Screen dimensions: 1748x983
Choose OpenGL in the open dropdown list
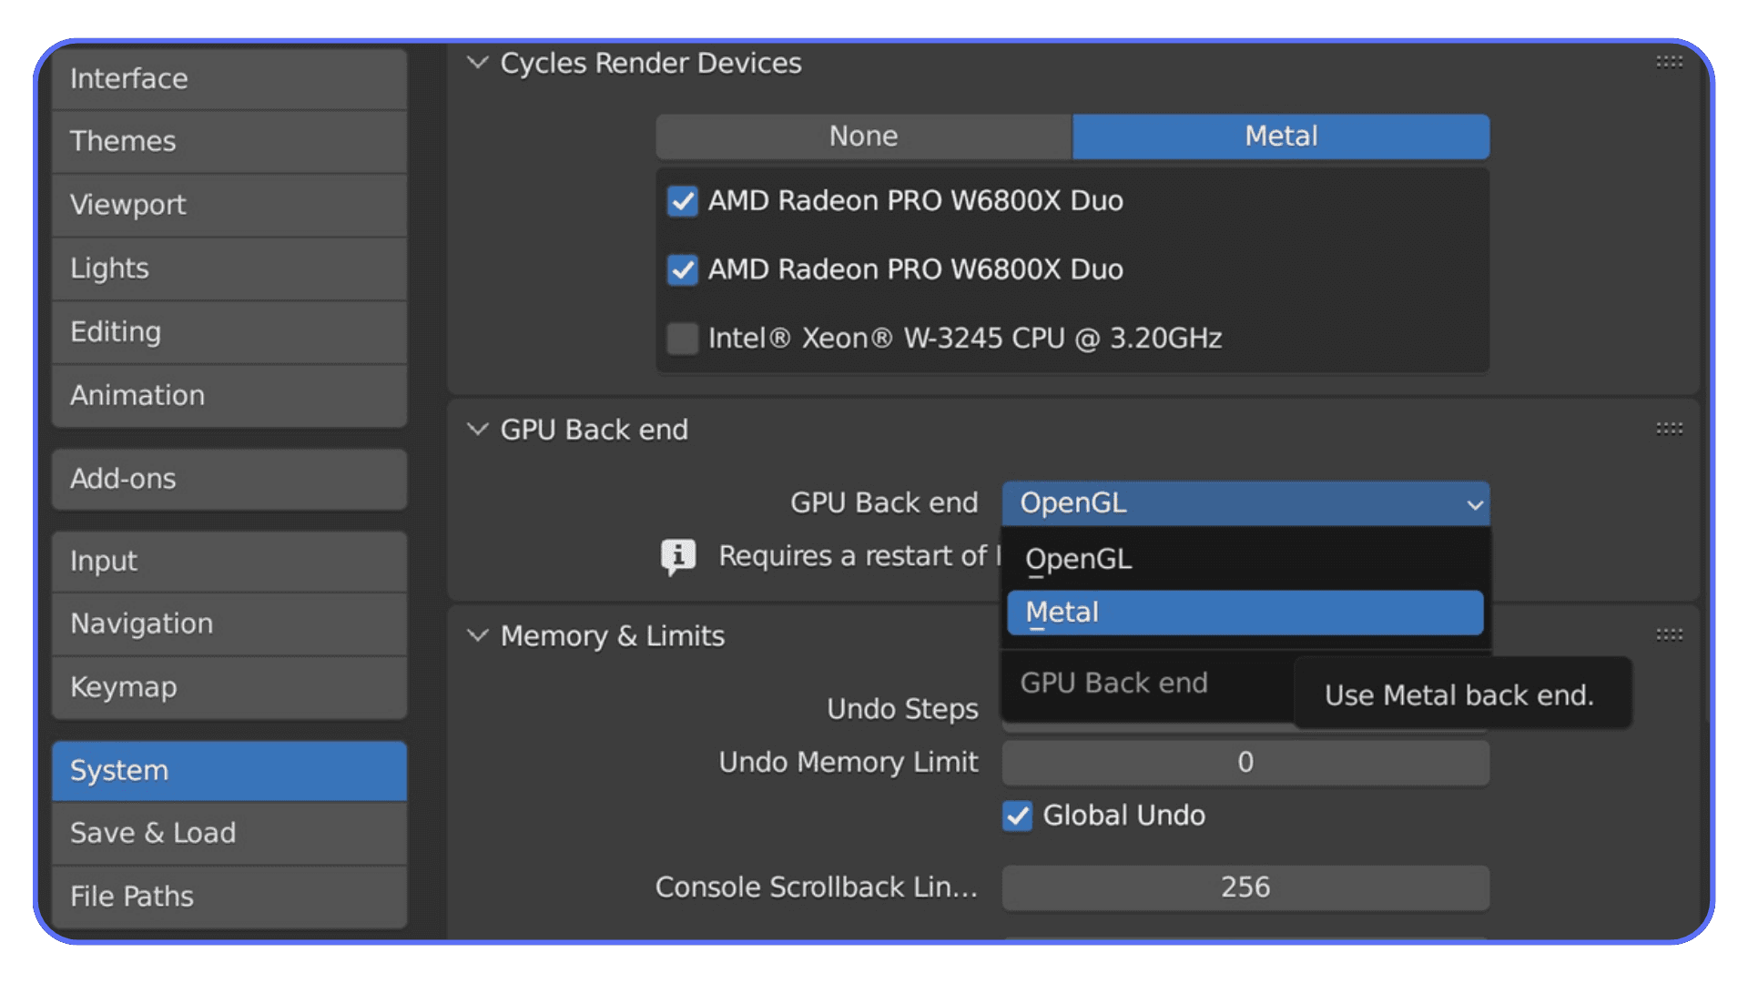point(1245,558)
